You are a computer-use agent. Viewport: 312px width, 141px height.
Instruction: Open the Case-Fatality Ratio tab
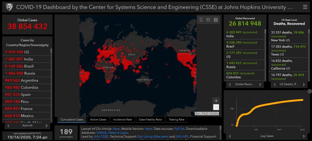pyautogui.click(x=151, y=119)
